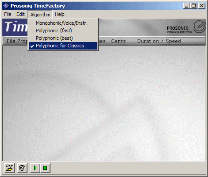This screenshot has height=177, width=208.
Task: Minimize the Prosoniq TimeFactory window
Action: tap(186, 6)
